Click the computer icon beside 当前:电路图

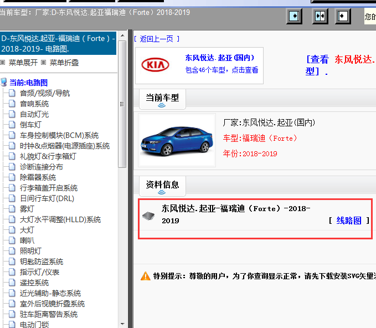click(4, 83)
